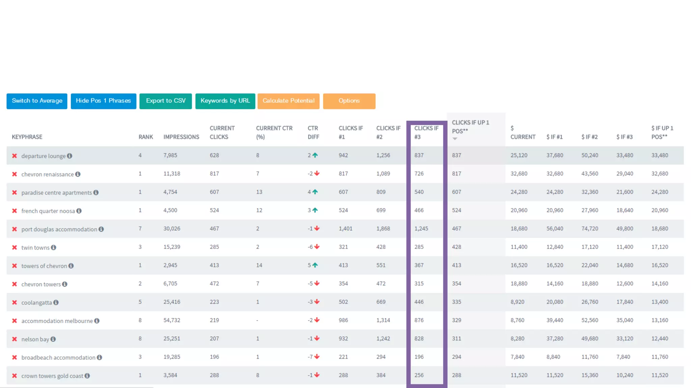Open Keywords by URL view
Screen dimensions: 691x388
(225, 101)
